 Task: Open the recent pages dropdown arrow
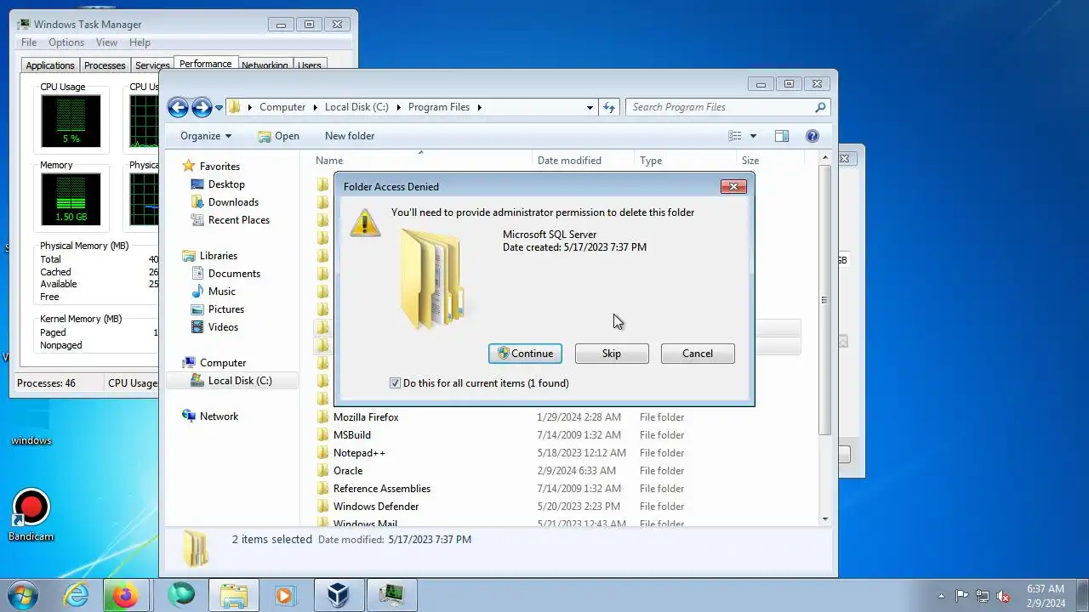(219, 108)
